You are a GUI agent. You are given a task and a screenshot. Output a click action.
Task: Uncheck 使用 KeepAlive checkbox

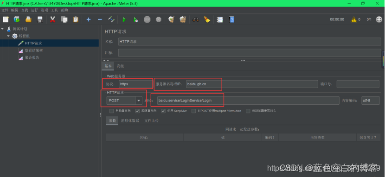tap(163, 111)
